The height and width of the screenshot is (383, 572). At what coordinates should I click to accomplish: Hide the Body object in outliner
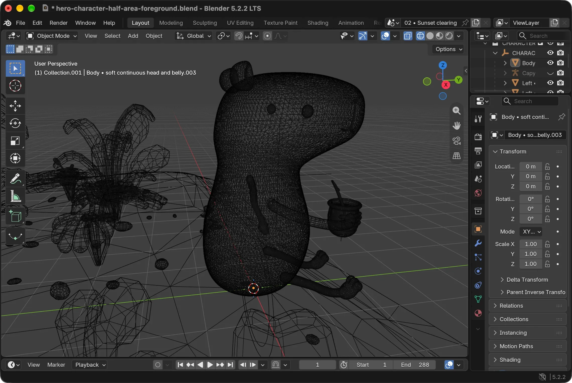click(550, 63)
